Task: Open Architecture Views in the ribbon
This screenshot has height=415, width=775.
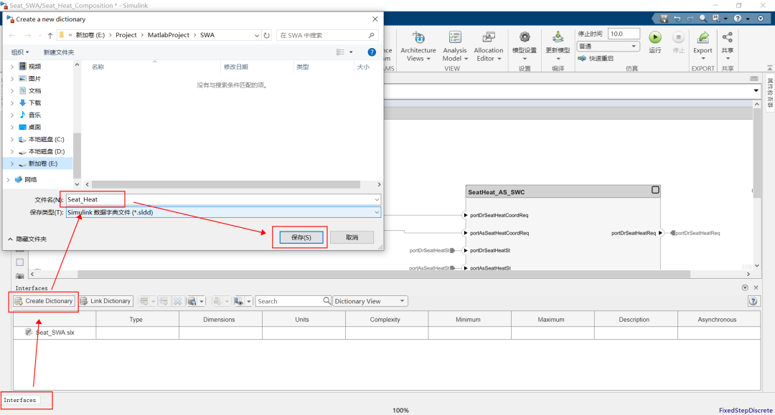Action: click(x=418, y=47)
